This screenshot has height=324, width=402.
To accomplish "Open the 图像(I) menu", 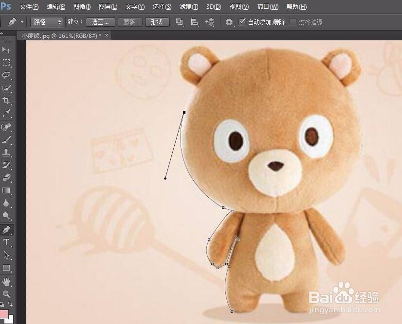I will point(82,7).
